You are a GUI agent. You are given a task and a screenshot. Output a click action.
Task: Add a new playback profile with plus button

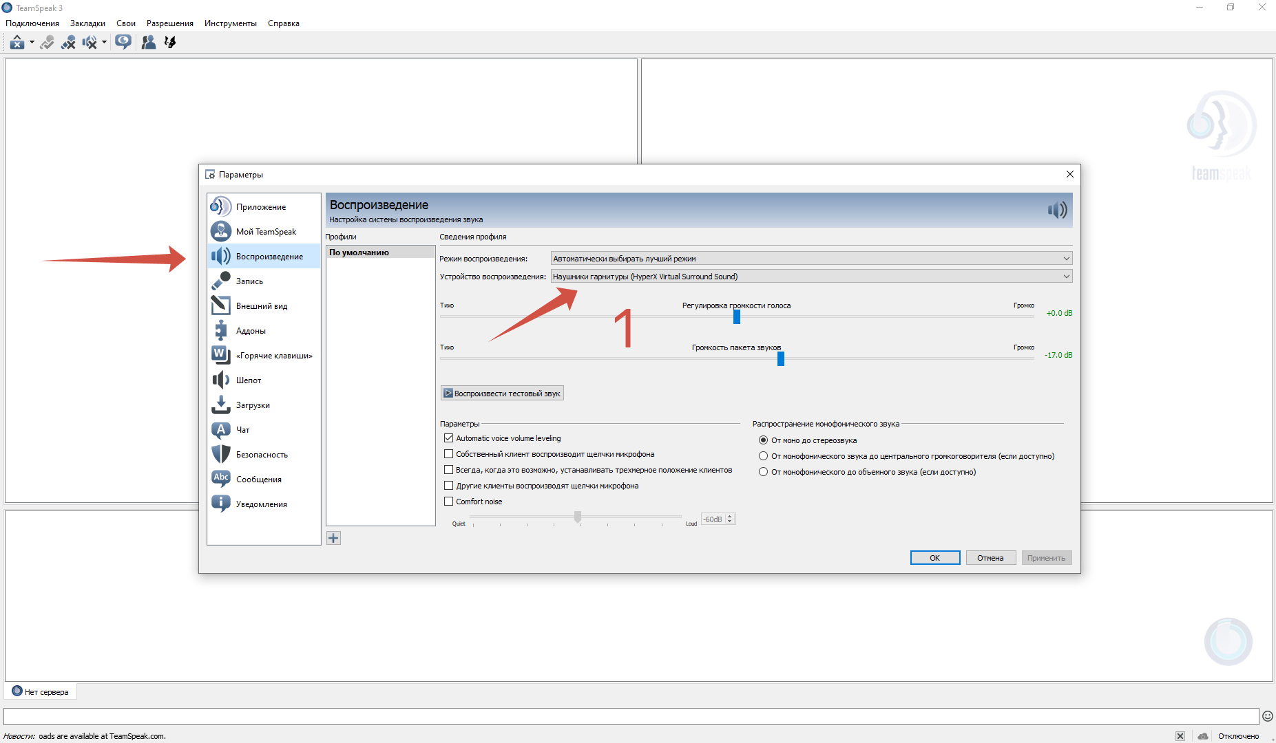[x=333, y=538]
